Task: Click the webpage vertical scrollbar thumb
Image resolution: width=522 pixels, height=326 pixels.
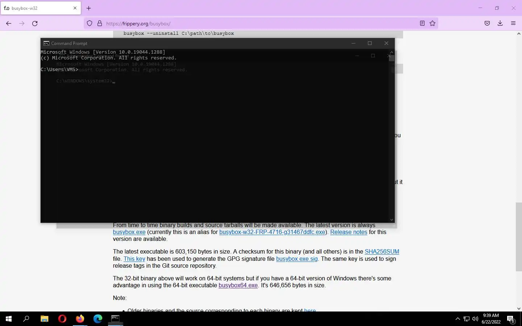Action: (x=519, y=237)
